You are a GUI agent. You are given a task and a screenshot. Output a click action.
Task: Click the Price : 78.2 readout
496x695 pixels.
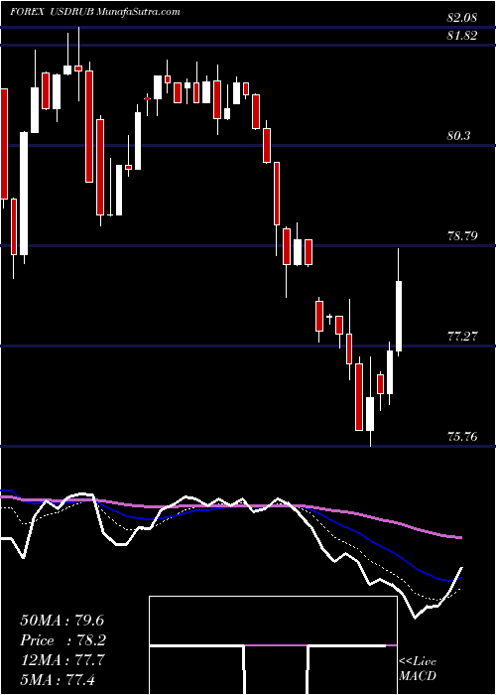pyautogui.click(x=62, y=640)
